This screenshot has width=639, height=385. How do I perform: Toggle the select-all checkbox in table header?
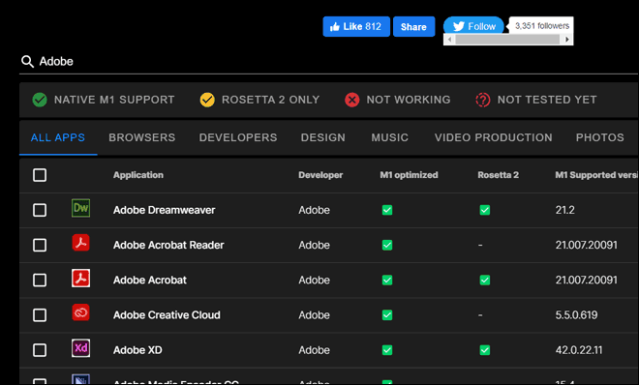pyautogui.click(x=40, y=175)
